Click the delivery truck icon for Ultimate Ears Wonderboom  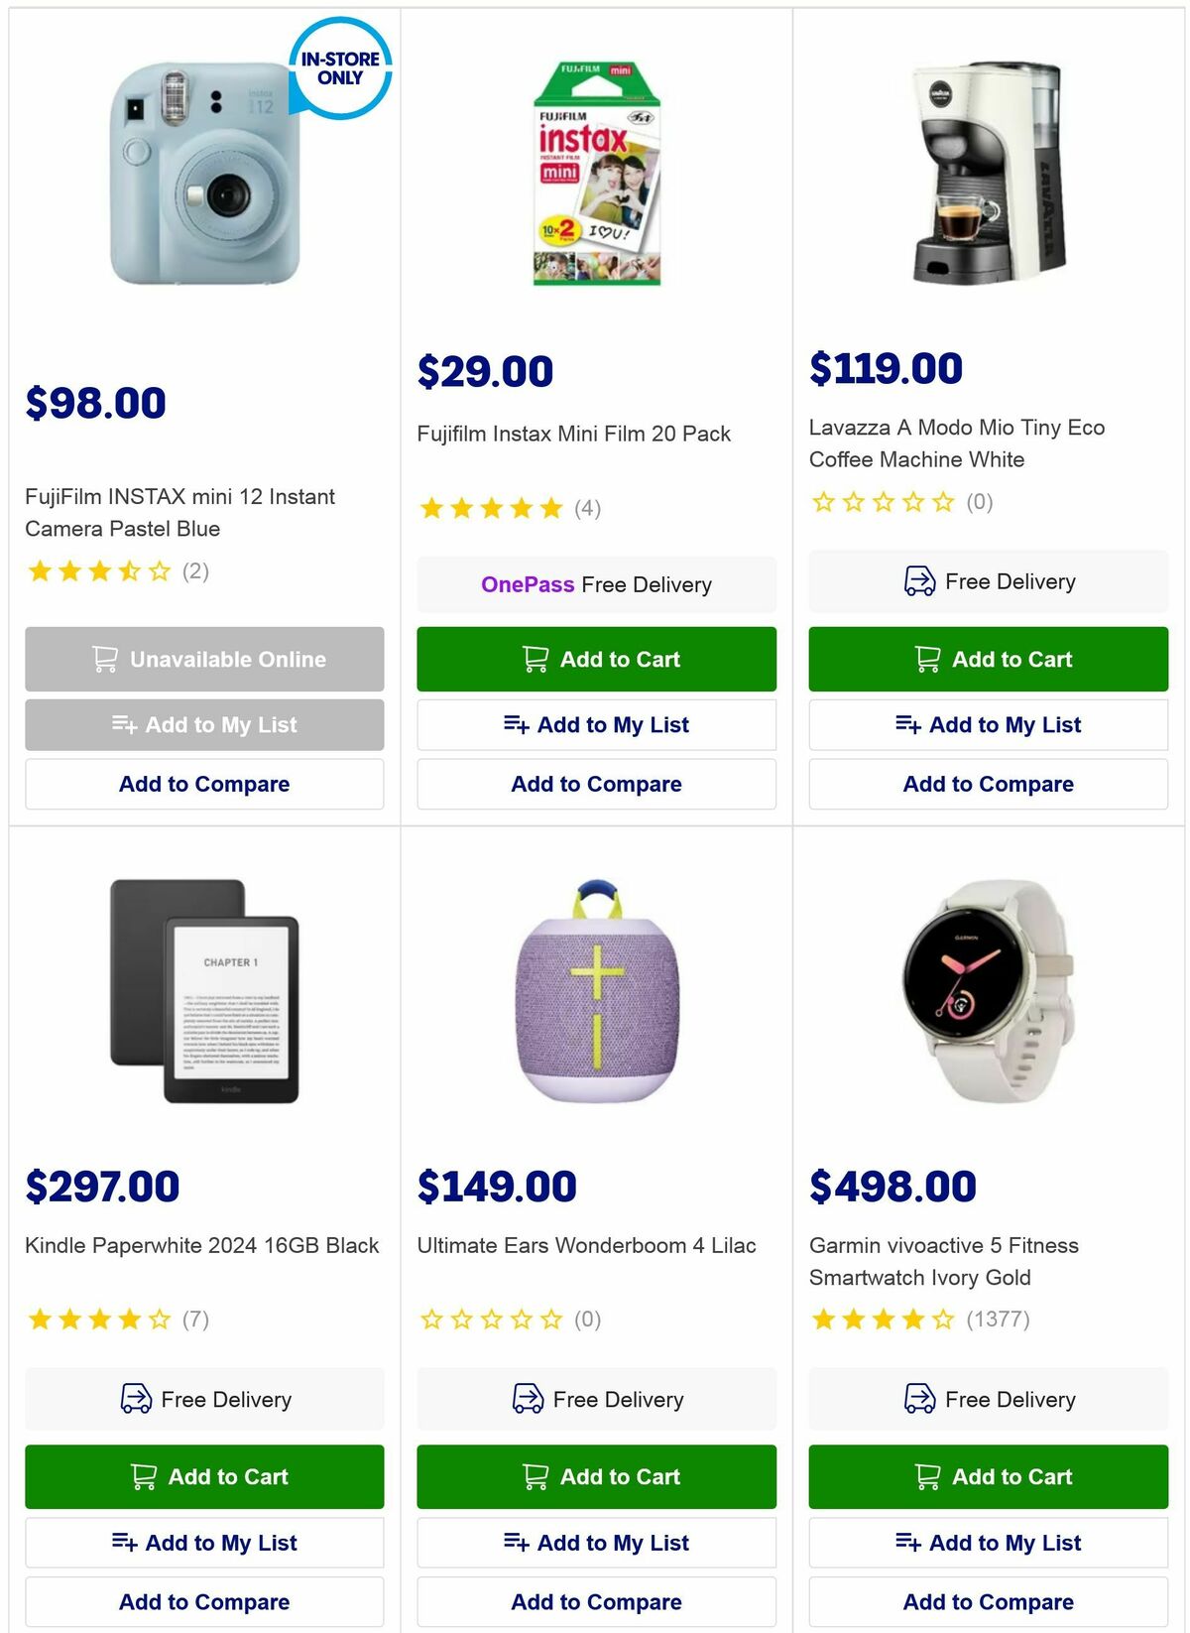529,1400
